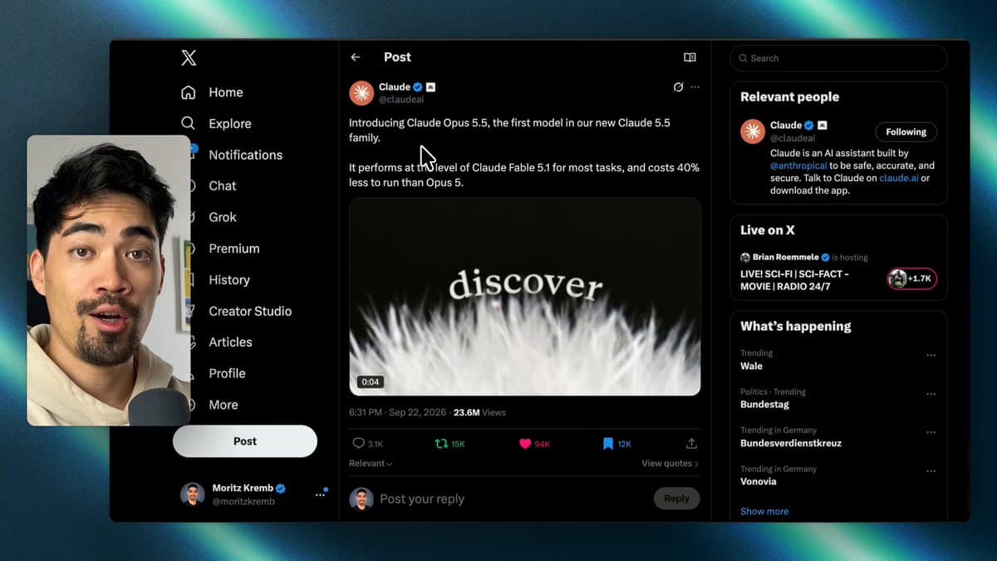Screen dimensions: 997x561
Task: Open the Relevant sort dropdown
Action: coord(371,464)
